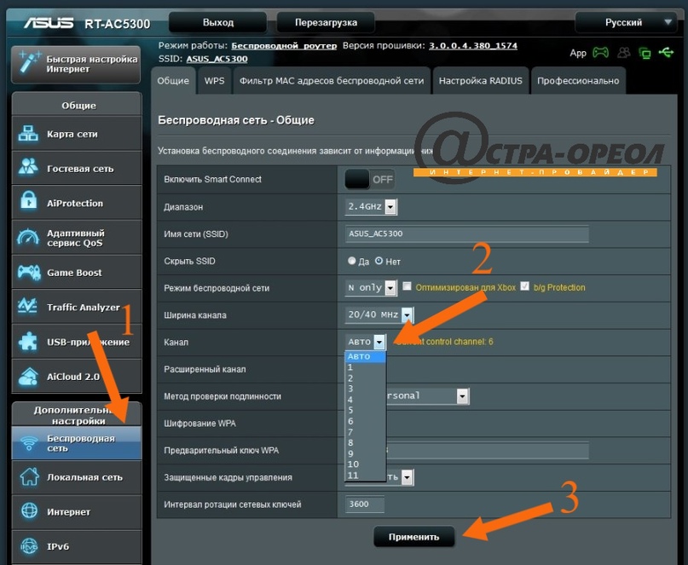Select Да radio for hide SSID
Screen dimensions: 688x565
pos(351,261)
